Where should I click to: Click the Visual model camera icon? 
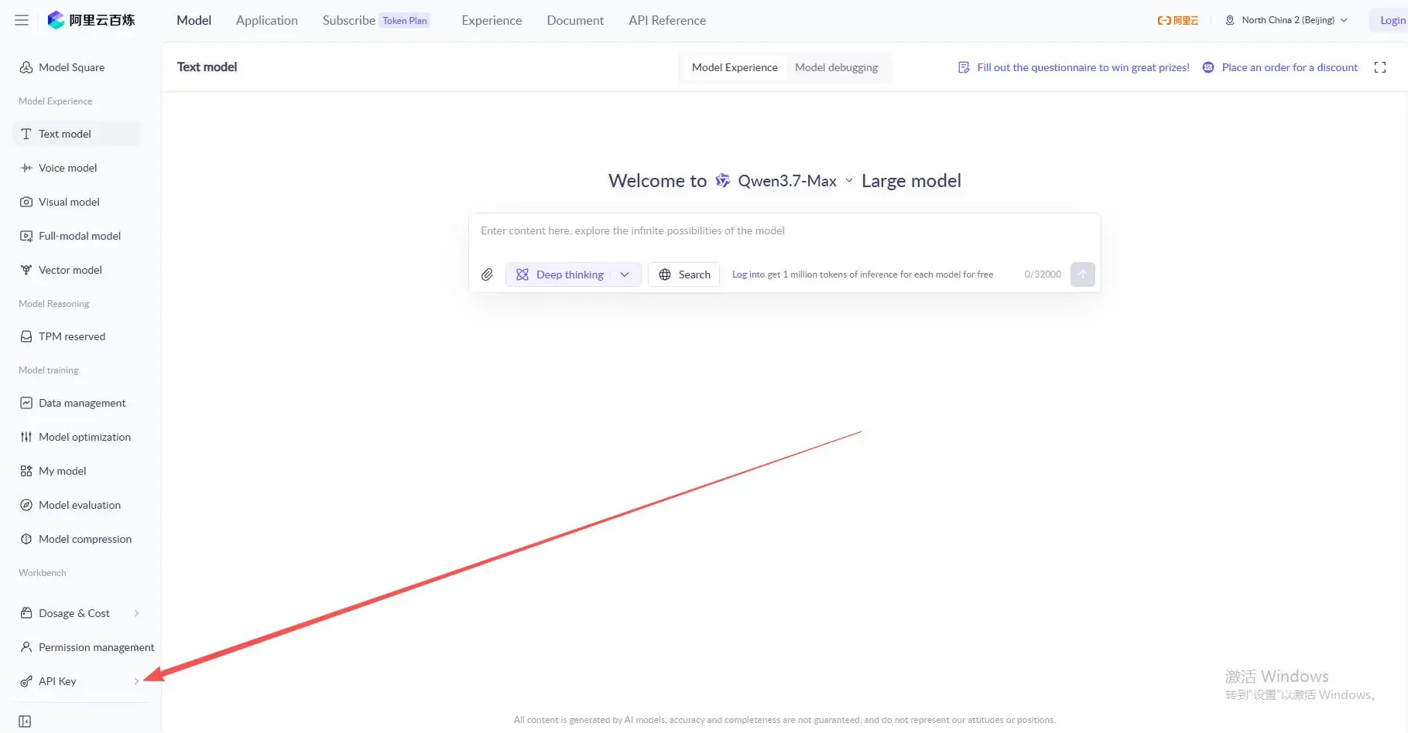coord(26,202)
